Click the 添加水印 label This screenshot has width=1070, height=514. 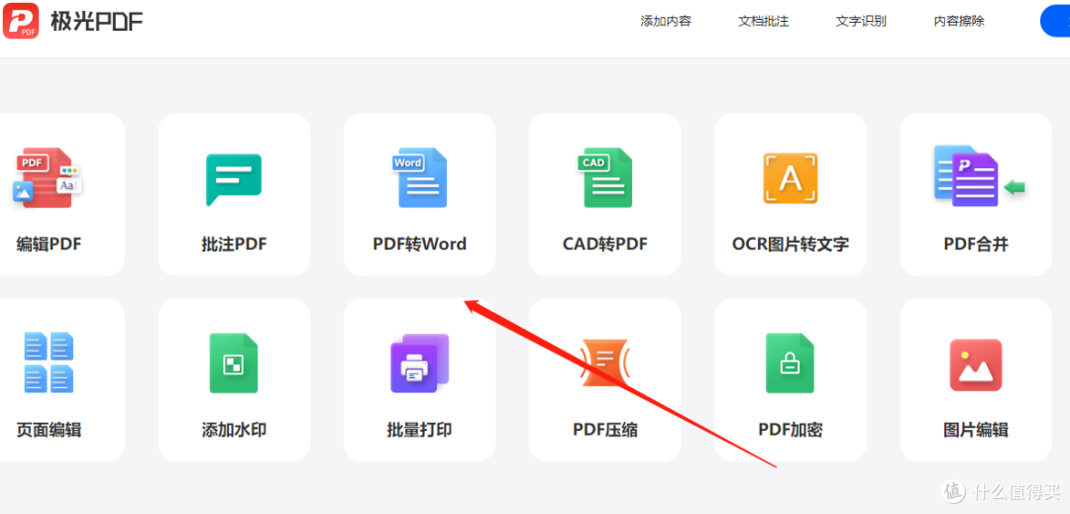pyautogui.click(x=234, y=430)
